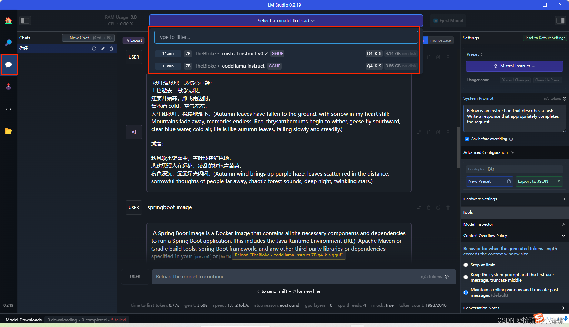Click the chat area vertical scrollbar
569x327 pixels.
(458, 148)
